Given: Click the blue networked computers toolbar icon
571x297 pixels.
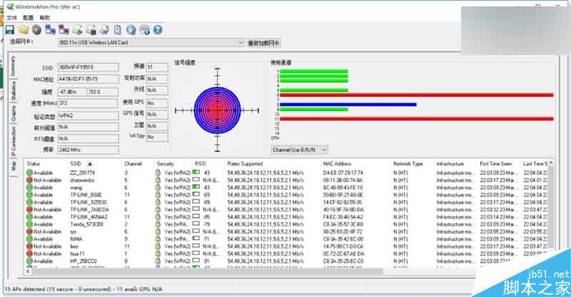Looking at the screenshot, I should click(50, 29).
